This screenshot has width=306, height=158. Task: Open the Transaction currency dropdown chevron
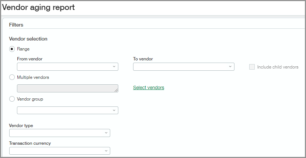point(106,151)
